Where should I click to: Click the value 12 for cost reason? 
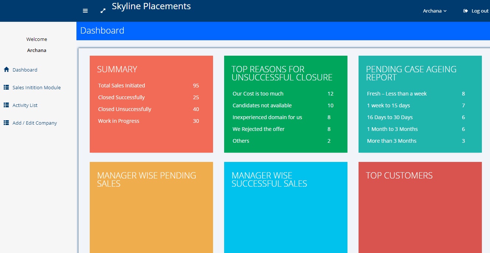tap(330, 94)
